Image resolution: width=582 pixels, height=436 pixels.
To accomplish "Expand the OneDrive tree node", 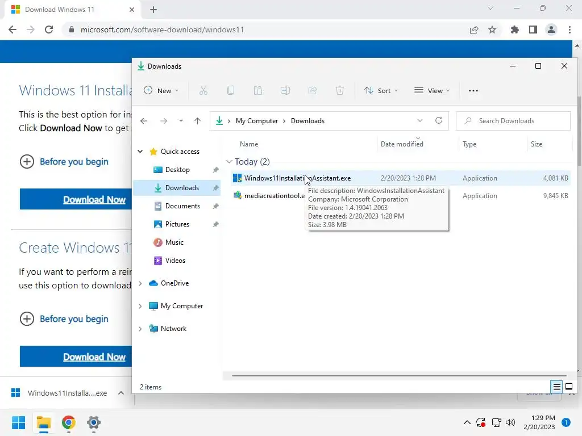I will coord(140,283).
